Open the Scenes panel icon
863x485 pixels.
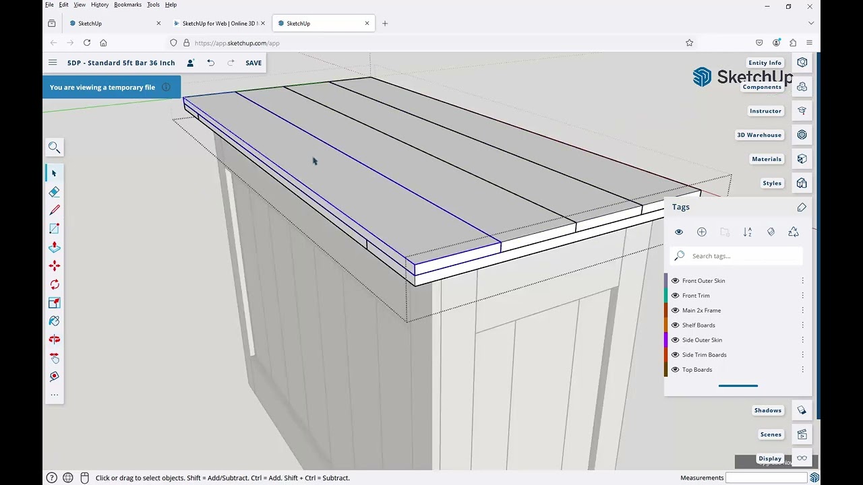[x=802, y=434]
